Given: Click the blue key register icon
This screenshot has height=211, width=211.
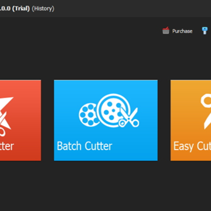Looking at the screenshot, I should [x=205, y=31].
